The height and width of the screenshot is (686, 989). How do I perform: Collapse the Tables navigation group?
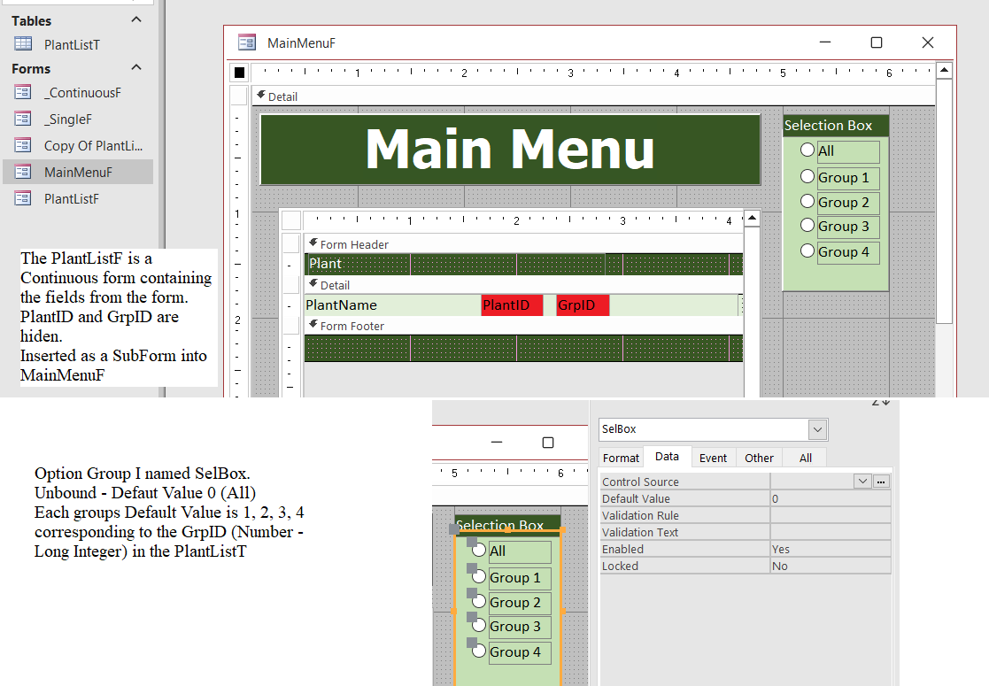(x=136, y=20)
